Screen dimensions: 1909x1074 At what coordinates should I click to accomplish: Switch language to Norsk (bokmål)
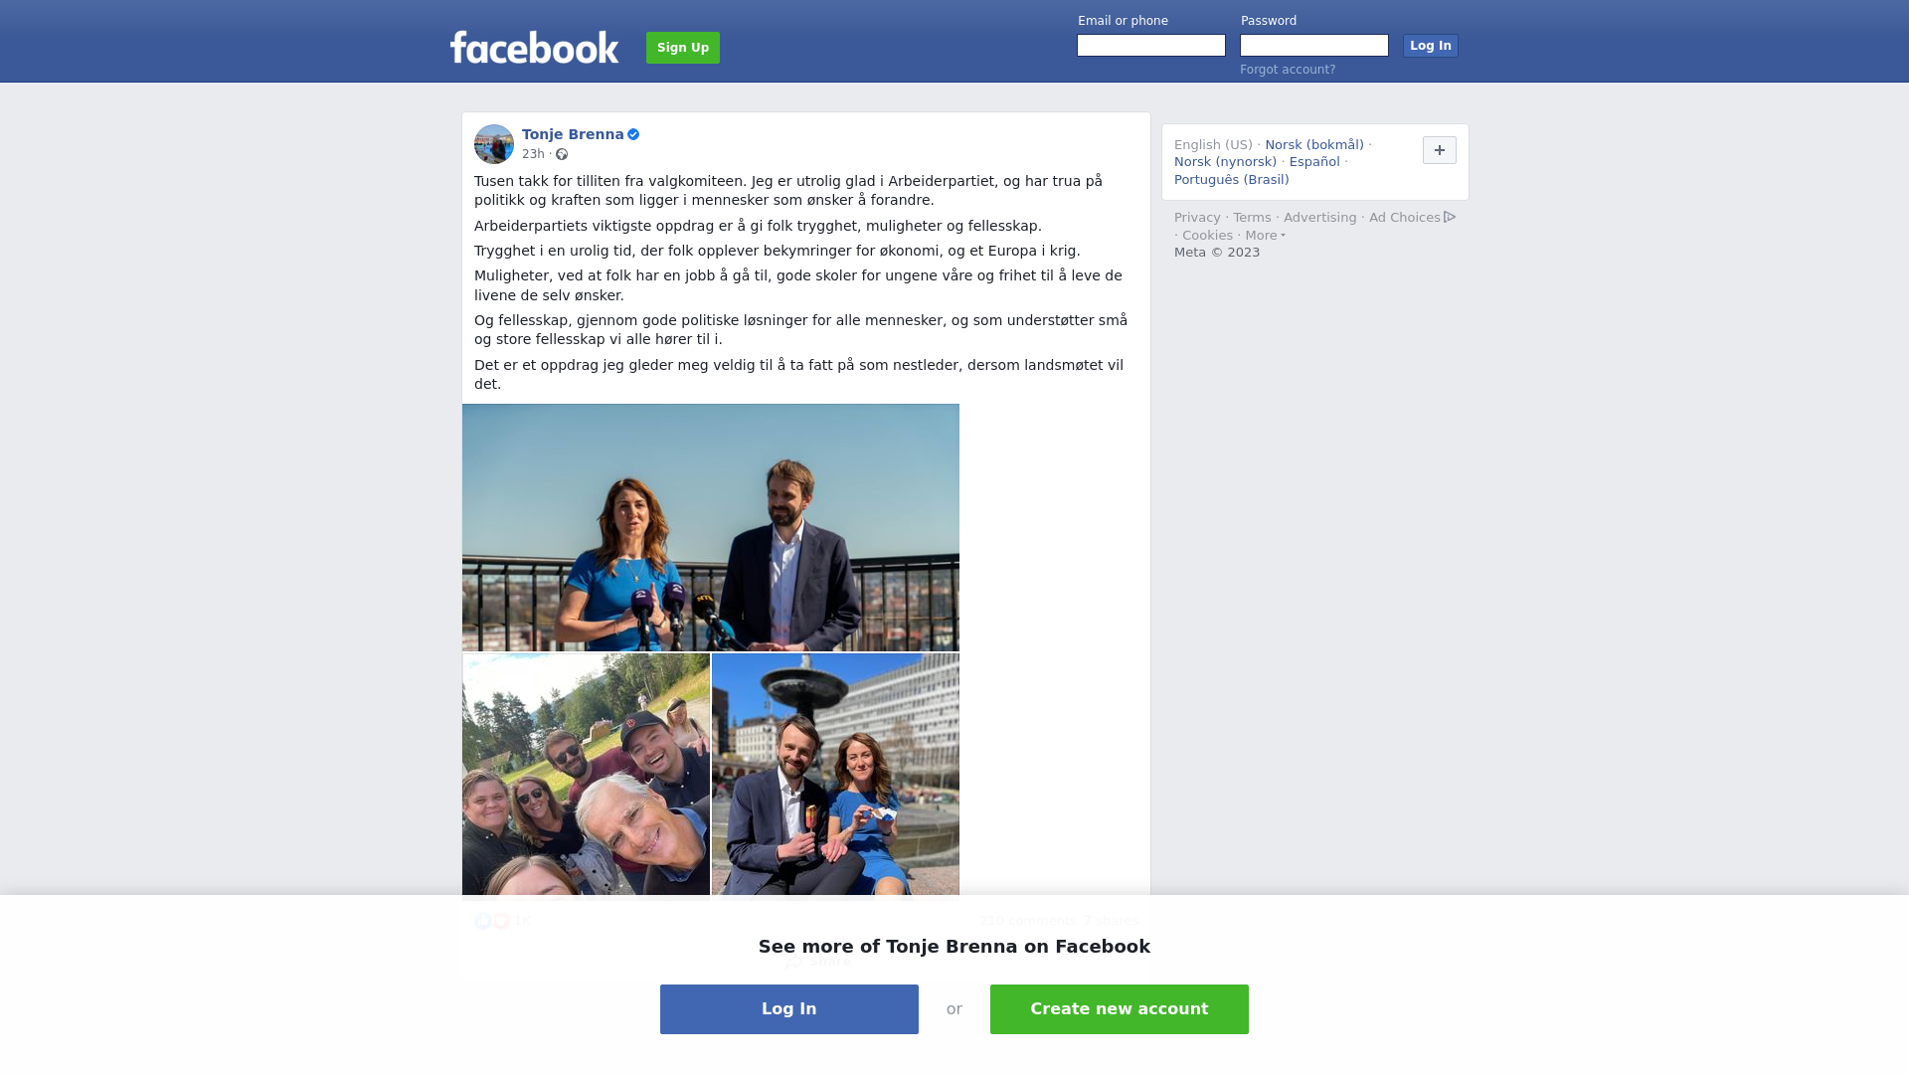pos(1314,145)
